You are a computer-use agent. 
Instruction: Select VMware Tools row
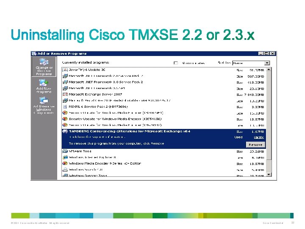click(x=164, y=151)
